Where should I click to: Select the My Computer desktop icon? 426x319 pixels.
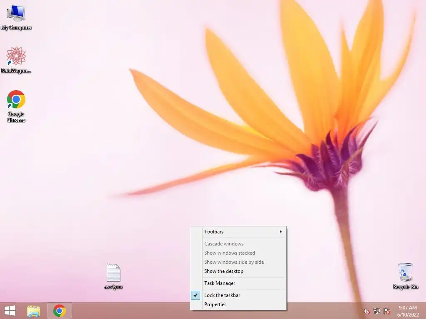click(x=16, y=17)
